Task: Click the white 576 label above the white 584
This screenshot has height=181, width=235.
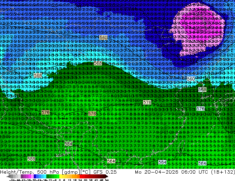Action: pyautogui.click(x=201, y=109)
